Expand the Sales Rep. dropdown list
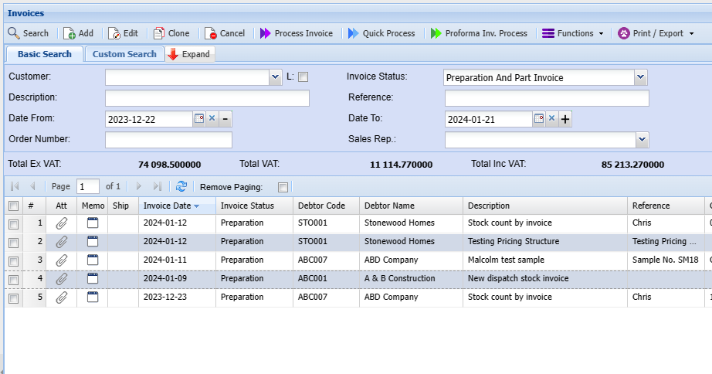The width and height of the screenshot is (712, 374). pos(642,140)
